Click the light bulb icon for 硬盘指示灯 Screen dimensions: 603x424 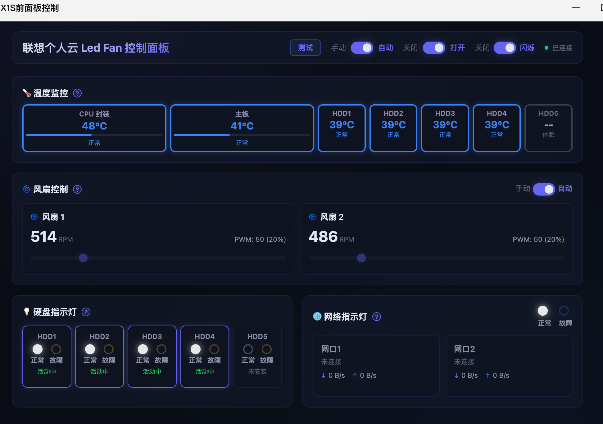click(x=27, y=311)
